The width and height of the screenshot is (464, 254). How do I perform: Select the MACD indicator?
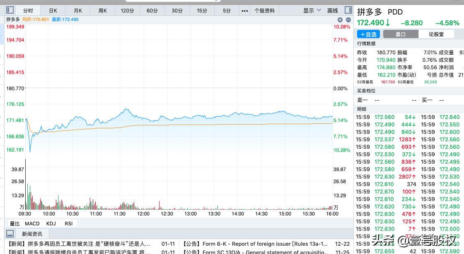click(x=32, y=223)
